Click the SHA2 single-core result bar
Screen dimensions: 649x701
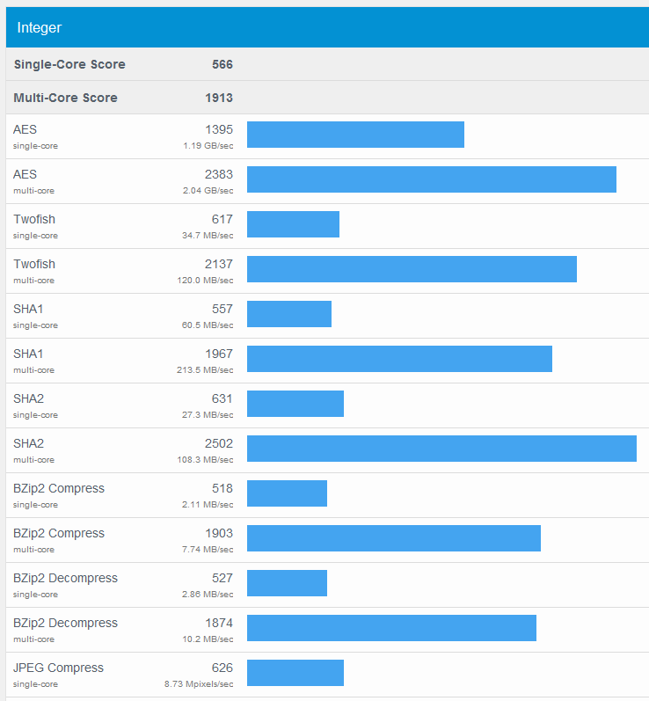[x=295, y=404]
